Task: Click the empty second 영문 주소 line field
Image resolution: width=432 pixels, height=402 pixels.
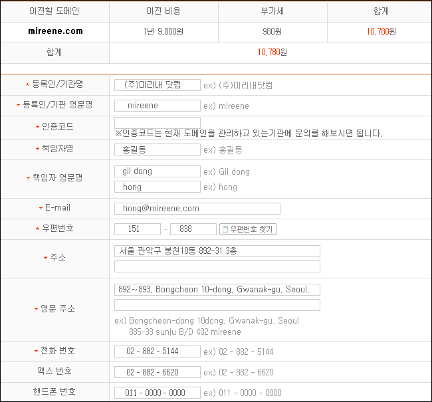Action: (x=217, y=305)
